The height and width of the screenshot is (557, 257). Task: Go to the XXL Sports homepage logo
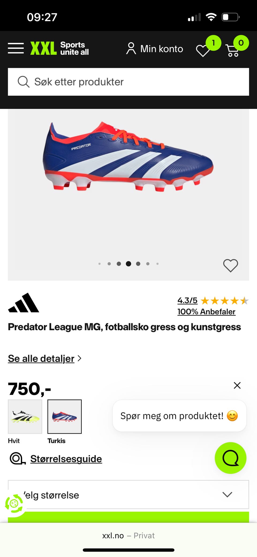(59, 48)
